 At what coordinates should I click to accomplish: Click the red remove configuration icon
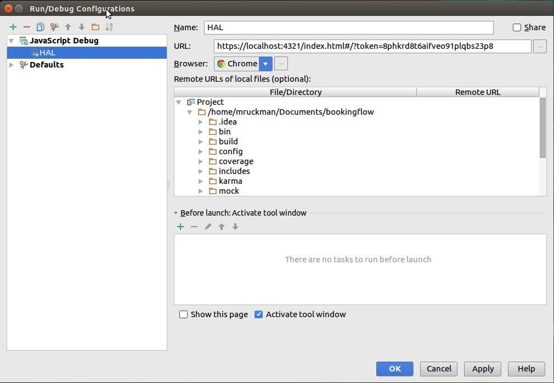(27, 27)
